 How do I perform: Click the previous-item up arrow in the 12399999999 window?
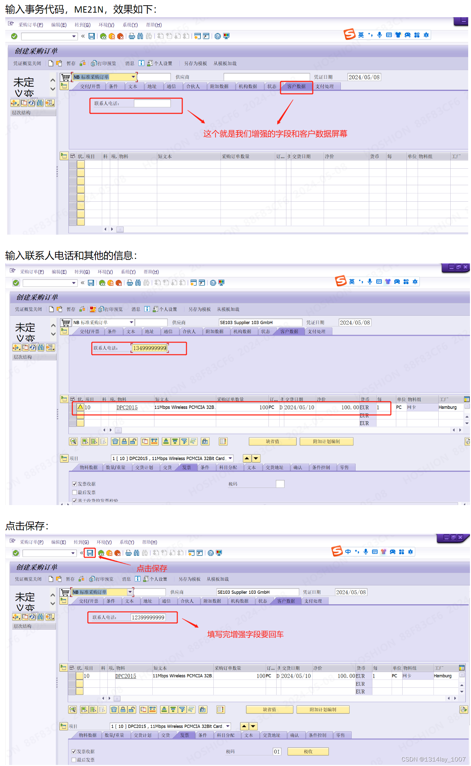click(245, 726)
